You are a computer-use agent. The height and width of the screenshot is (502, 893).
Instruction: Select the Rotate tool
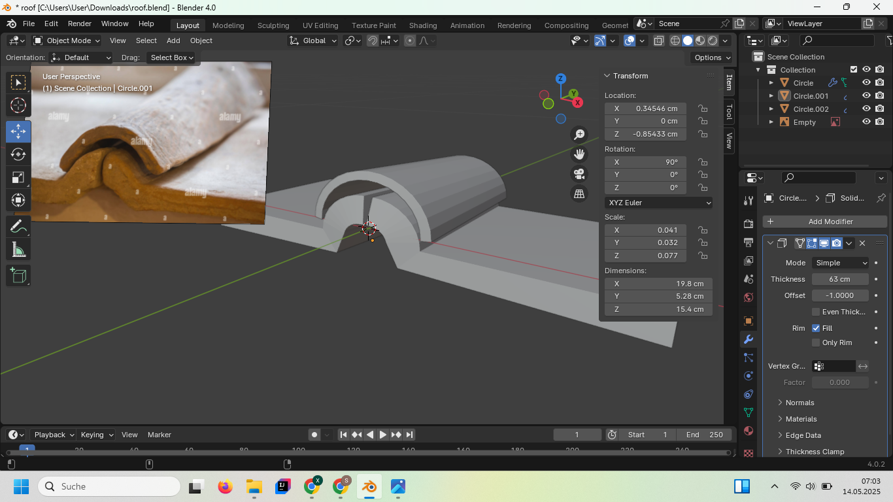point(18,154)
